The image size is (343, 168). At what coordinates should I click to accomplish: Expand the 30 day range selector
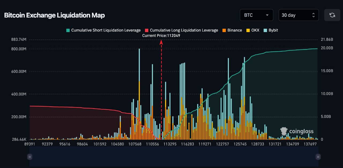[298, 15]
